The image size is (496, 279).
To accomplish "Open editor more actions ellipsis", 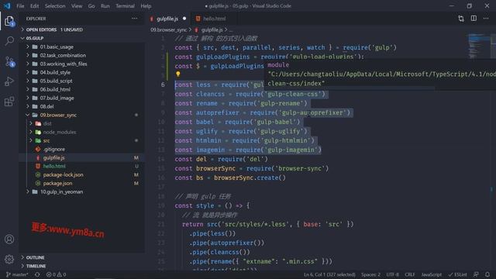I will 486,19.
